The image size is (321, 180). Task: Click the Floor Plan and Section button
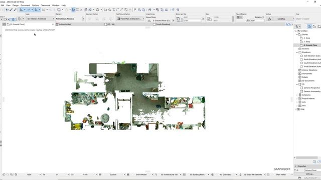tap(130, 19)
